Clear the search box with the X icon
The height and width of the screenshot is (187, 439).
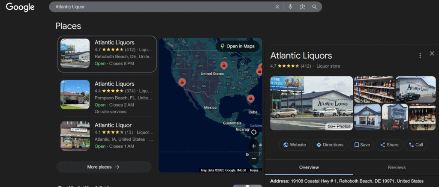click(x=277, y=7)
